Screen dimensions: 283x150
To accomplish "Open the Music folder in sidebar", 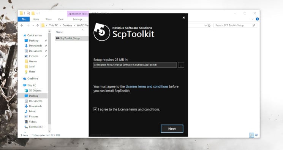I will [x=33, y=111].
